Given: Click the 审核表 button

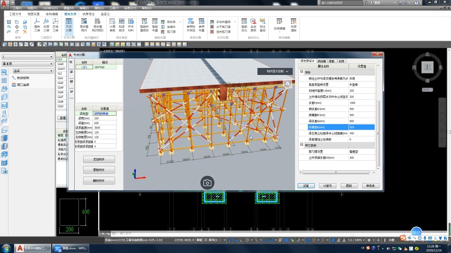Looking at the screenshot, I should [x=371, y=186].
